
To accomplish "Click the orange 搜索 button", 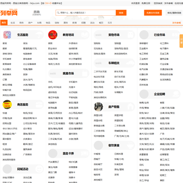I will point(121,13).
